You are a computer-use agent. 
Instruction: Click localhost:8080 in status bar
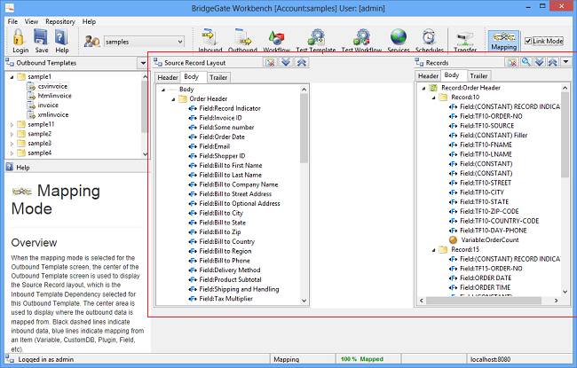coord(490,359)
